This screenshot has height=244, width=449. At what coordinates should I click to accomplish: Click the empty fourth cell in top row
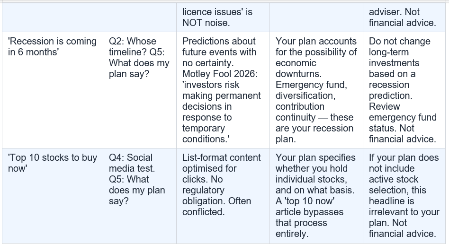(x=316, y=17)
